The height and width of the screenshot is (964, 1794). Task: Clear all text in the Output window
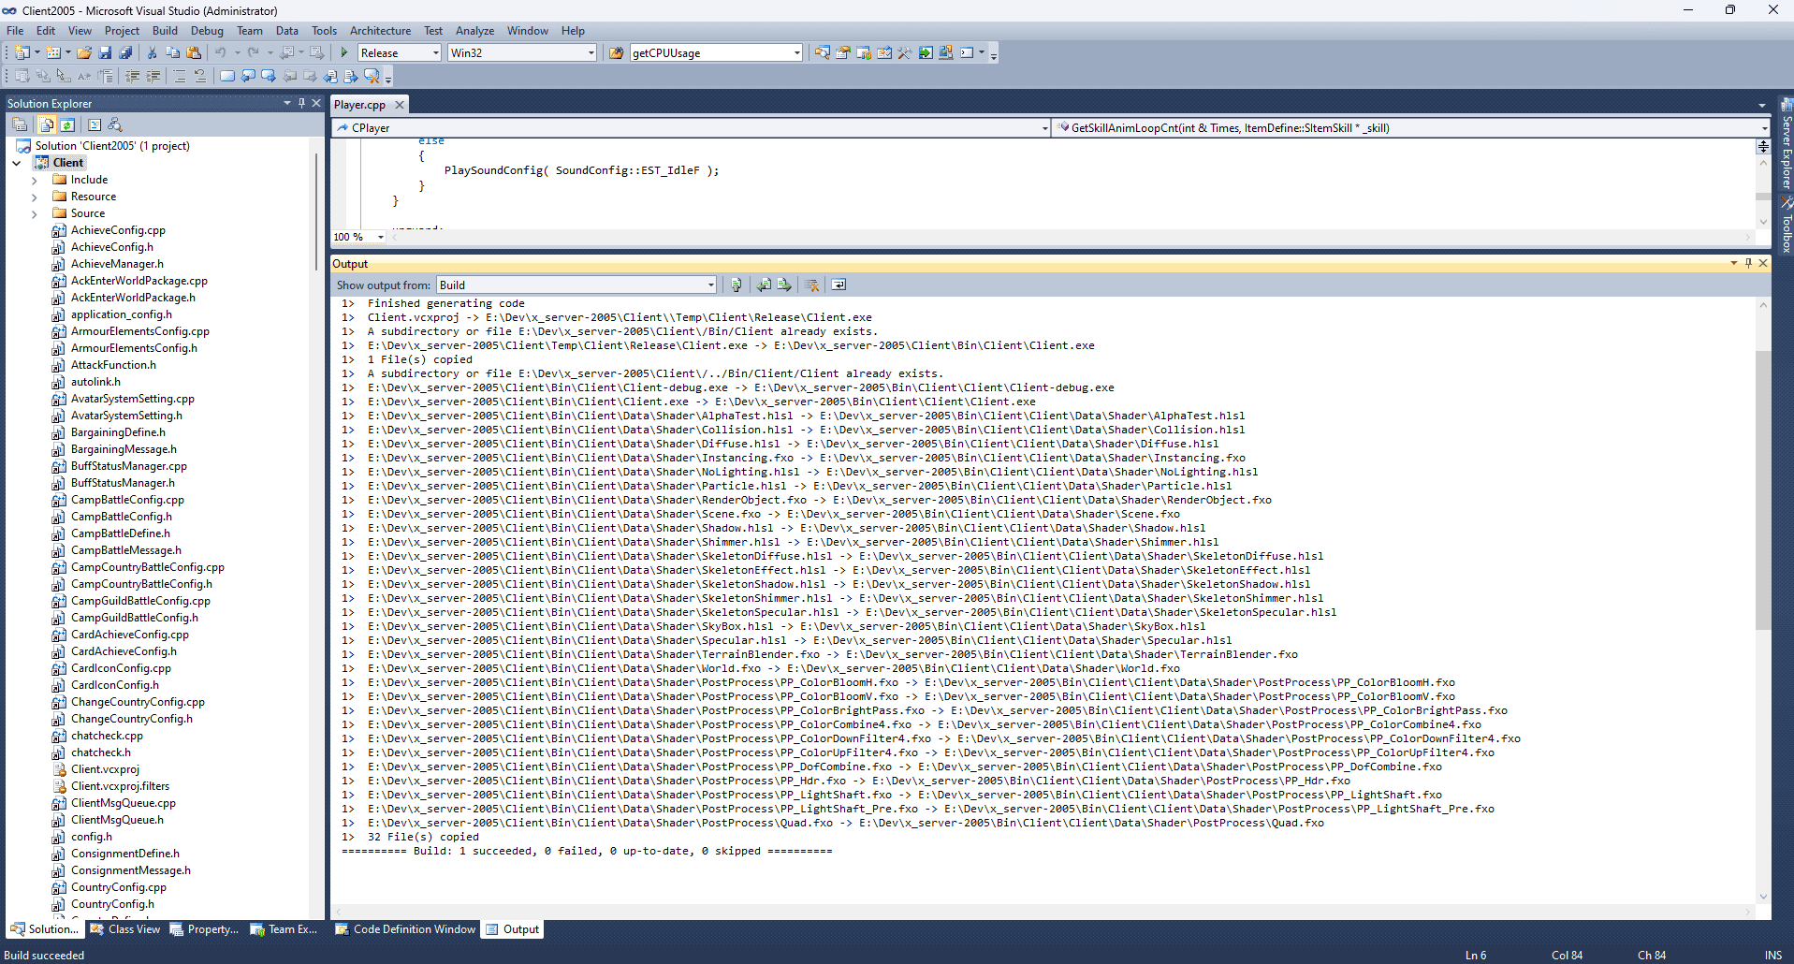coord(811,285)
